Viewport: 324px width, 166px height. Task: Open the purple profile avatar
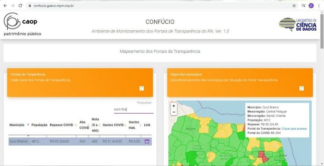pos(311,6)
